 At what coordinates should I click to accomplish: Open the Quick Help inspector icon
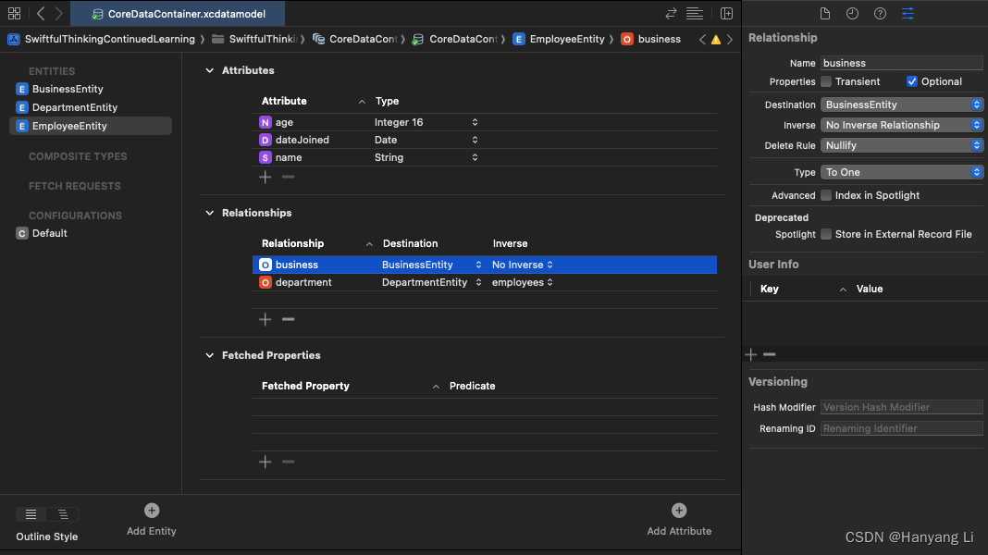coord(880,13)
